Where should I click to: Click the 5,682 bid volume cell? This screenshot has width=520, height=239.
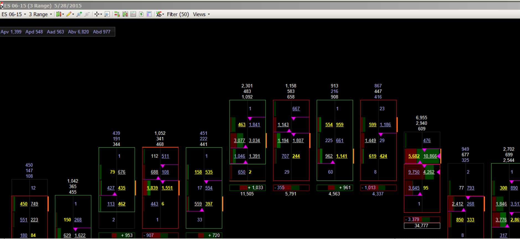pos(414,156)
